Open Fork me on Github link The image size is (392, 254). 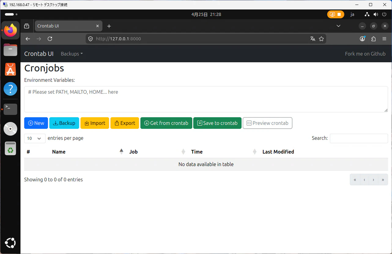click(365, 54)
